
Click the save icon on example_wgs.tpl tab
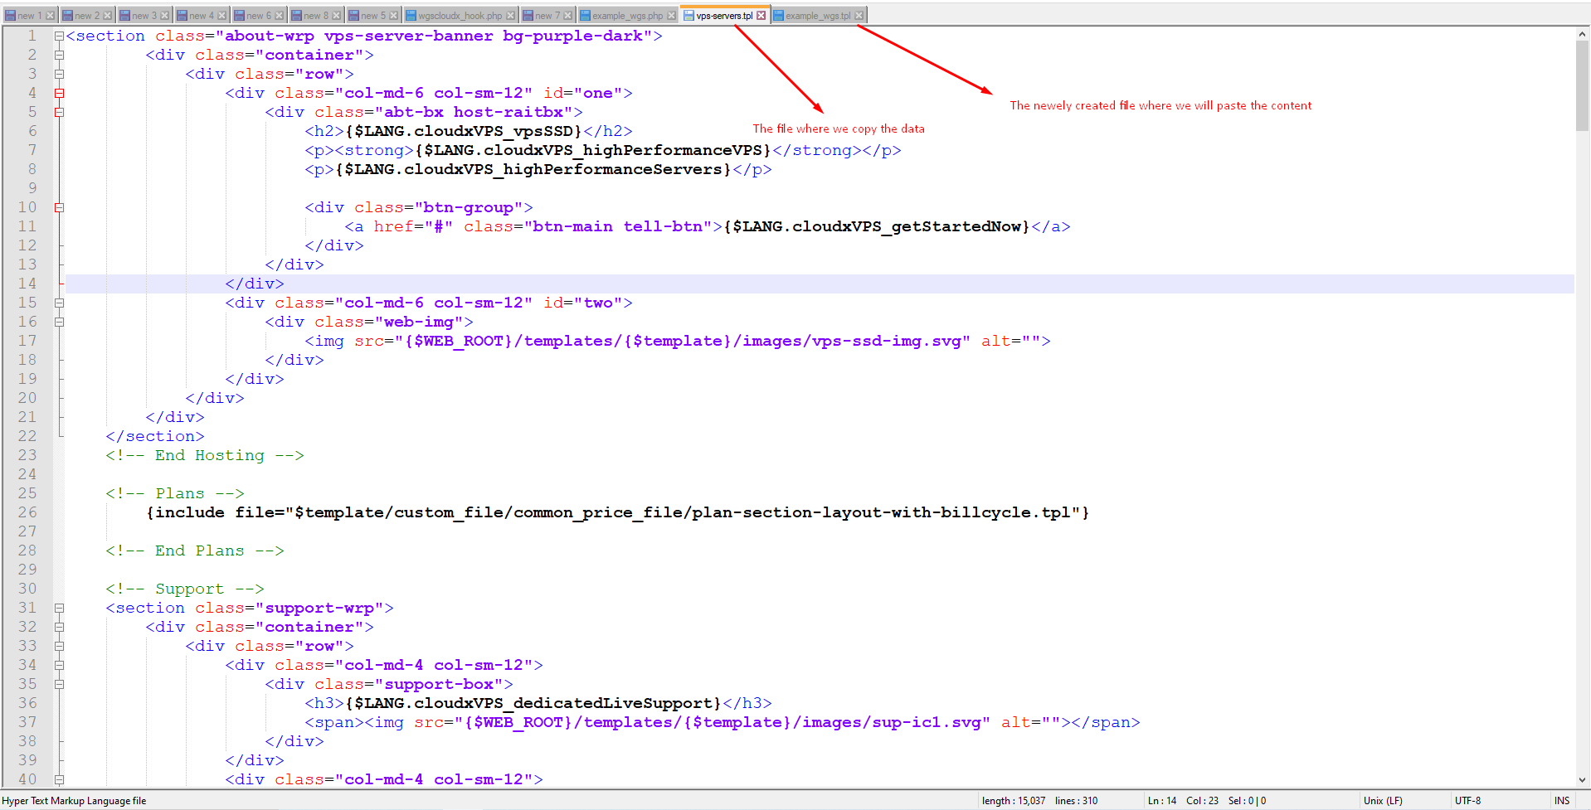tap(778, 16)
